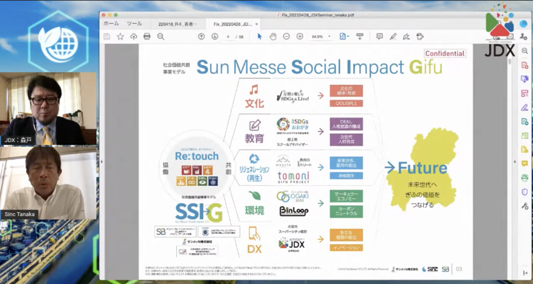This screenshot has width=533, height=284.
Task: Open the ホーム tab
Action: pyautogui.click(x=111, y=24)
